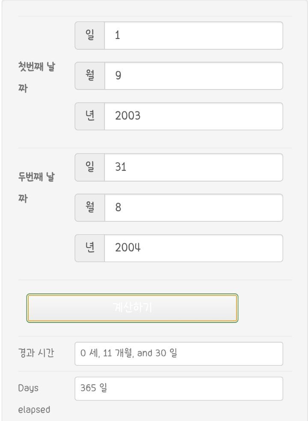Click the 월 label next to the 8 value

pyautogui.click(x=89, y=207)
